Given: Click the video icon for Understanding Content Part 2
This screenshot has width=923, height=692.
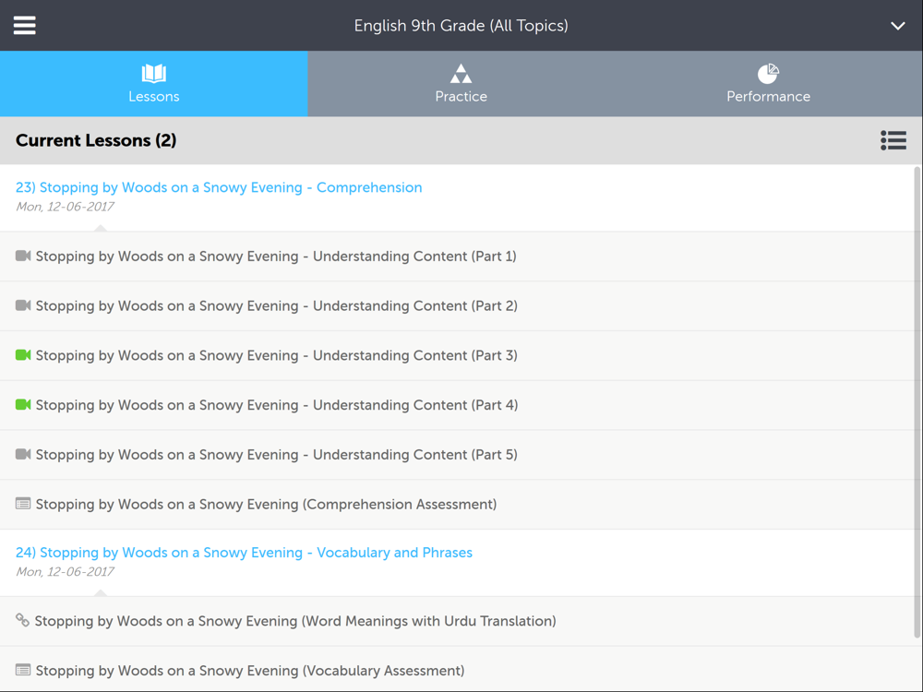Looking at the screenshot, I should coord(23,305).
